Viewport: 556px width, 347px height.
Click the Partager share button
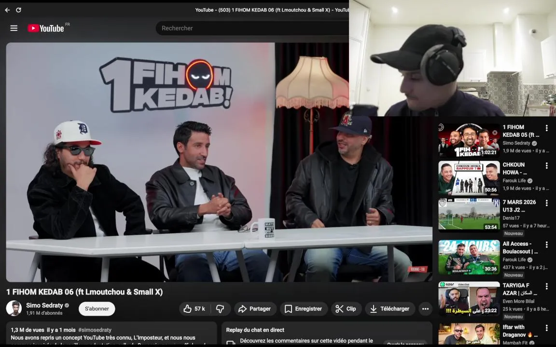click(x=255, y=309)
